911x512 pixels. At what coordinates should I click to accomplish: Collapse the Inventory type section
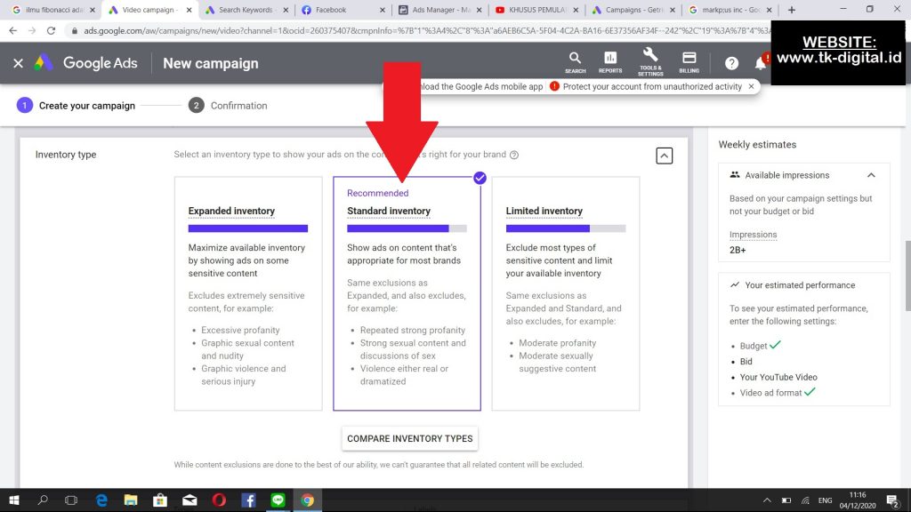point(664,156)
